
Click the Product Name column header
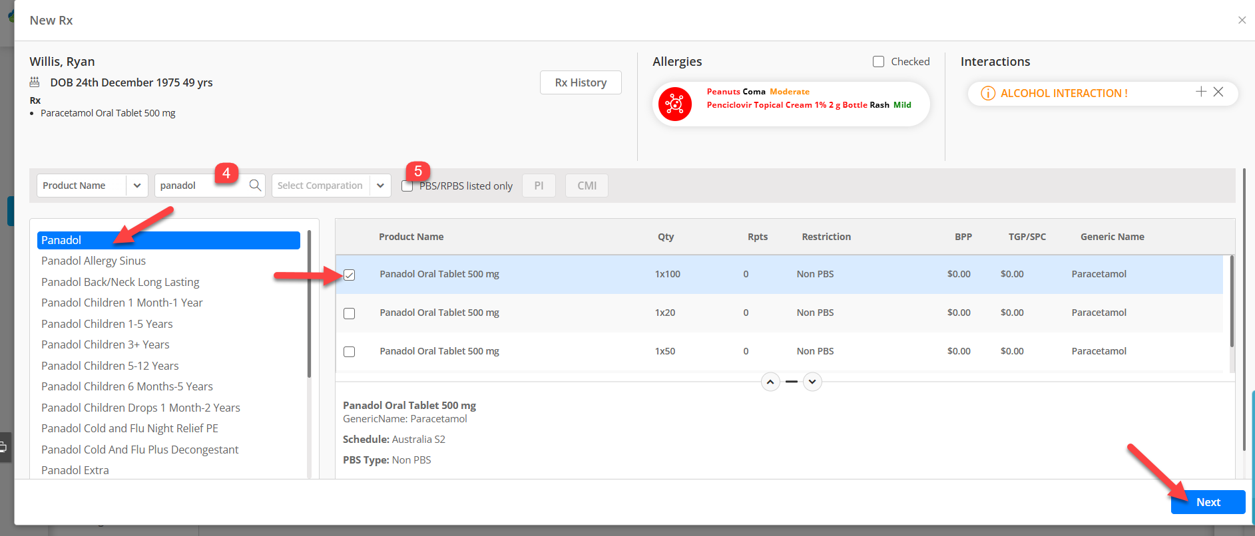coord(411,237)
